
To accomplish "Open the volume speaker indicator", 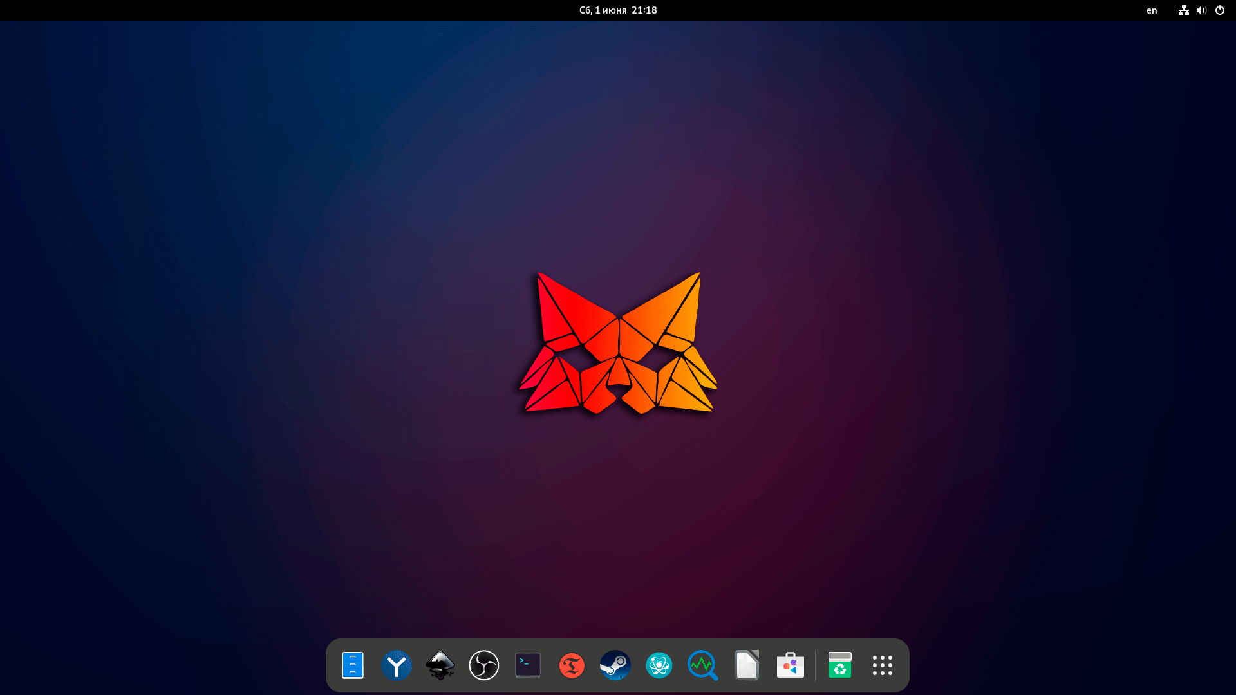I will (x=1201, y=10).
